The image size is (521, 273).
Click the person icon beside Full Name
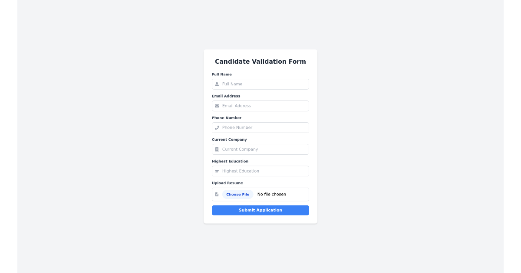coord(217,84)
